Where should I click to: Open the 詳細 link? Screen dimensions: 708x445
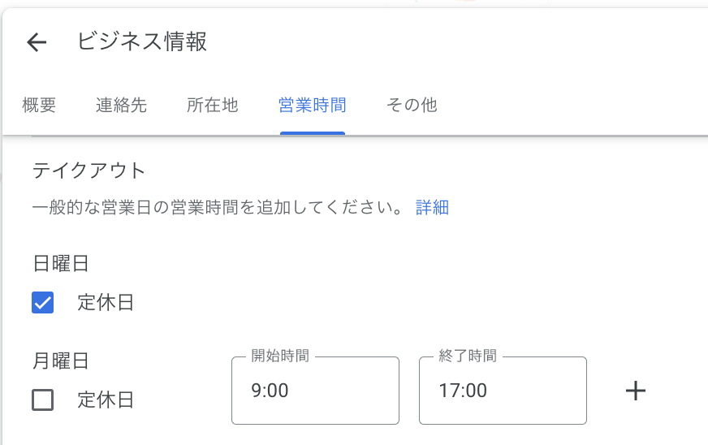tap(432, 207)
